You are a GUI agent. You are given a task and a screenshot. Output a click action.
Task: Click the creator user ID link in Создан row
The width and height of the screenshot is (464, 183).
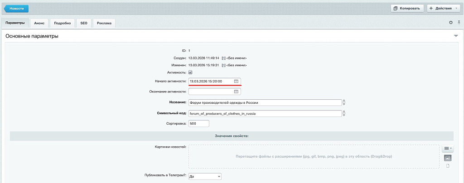click(223, 58)
